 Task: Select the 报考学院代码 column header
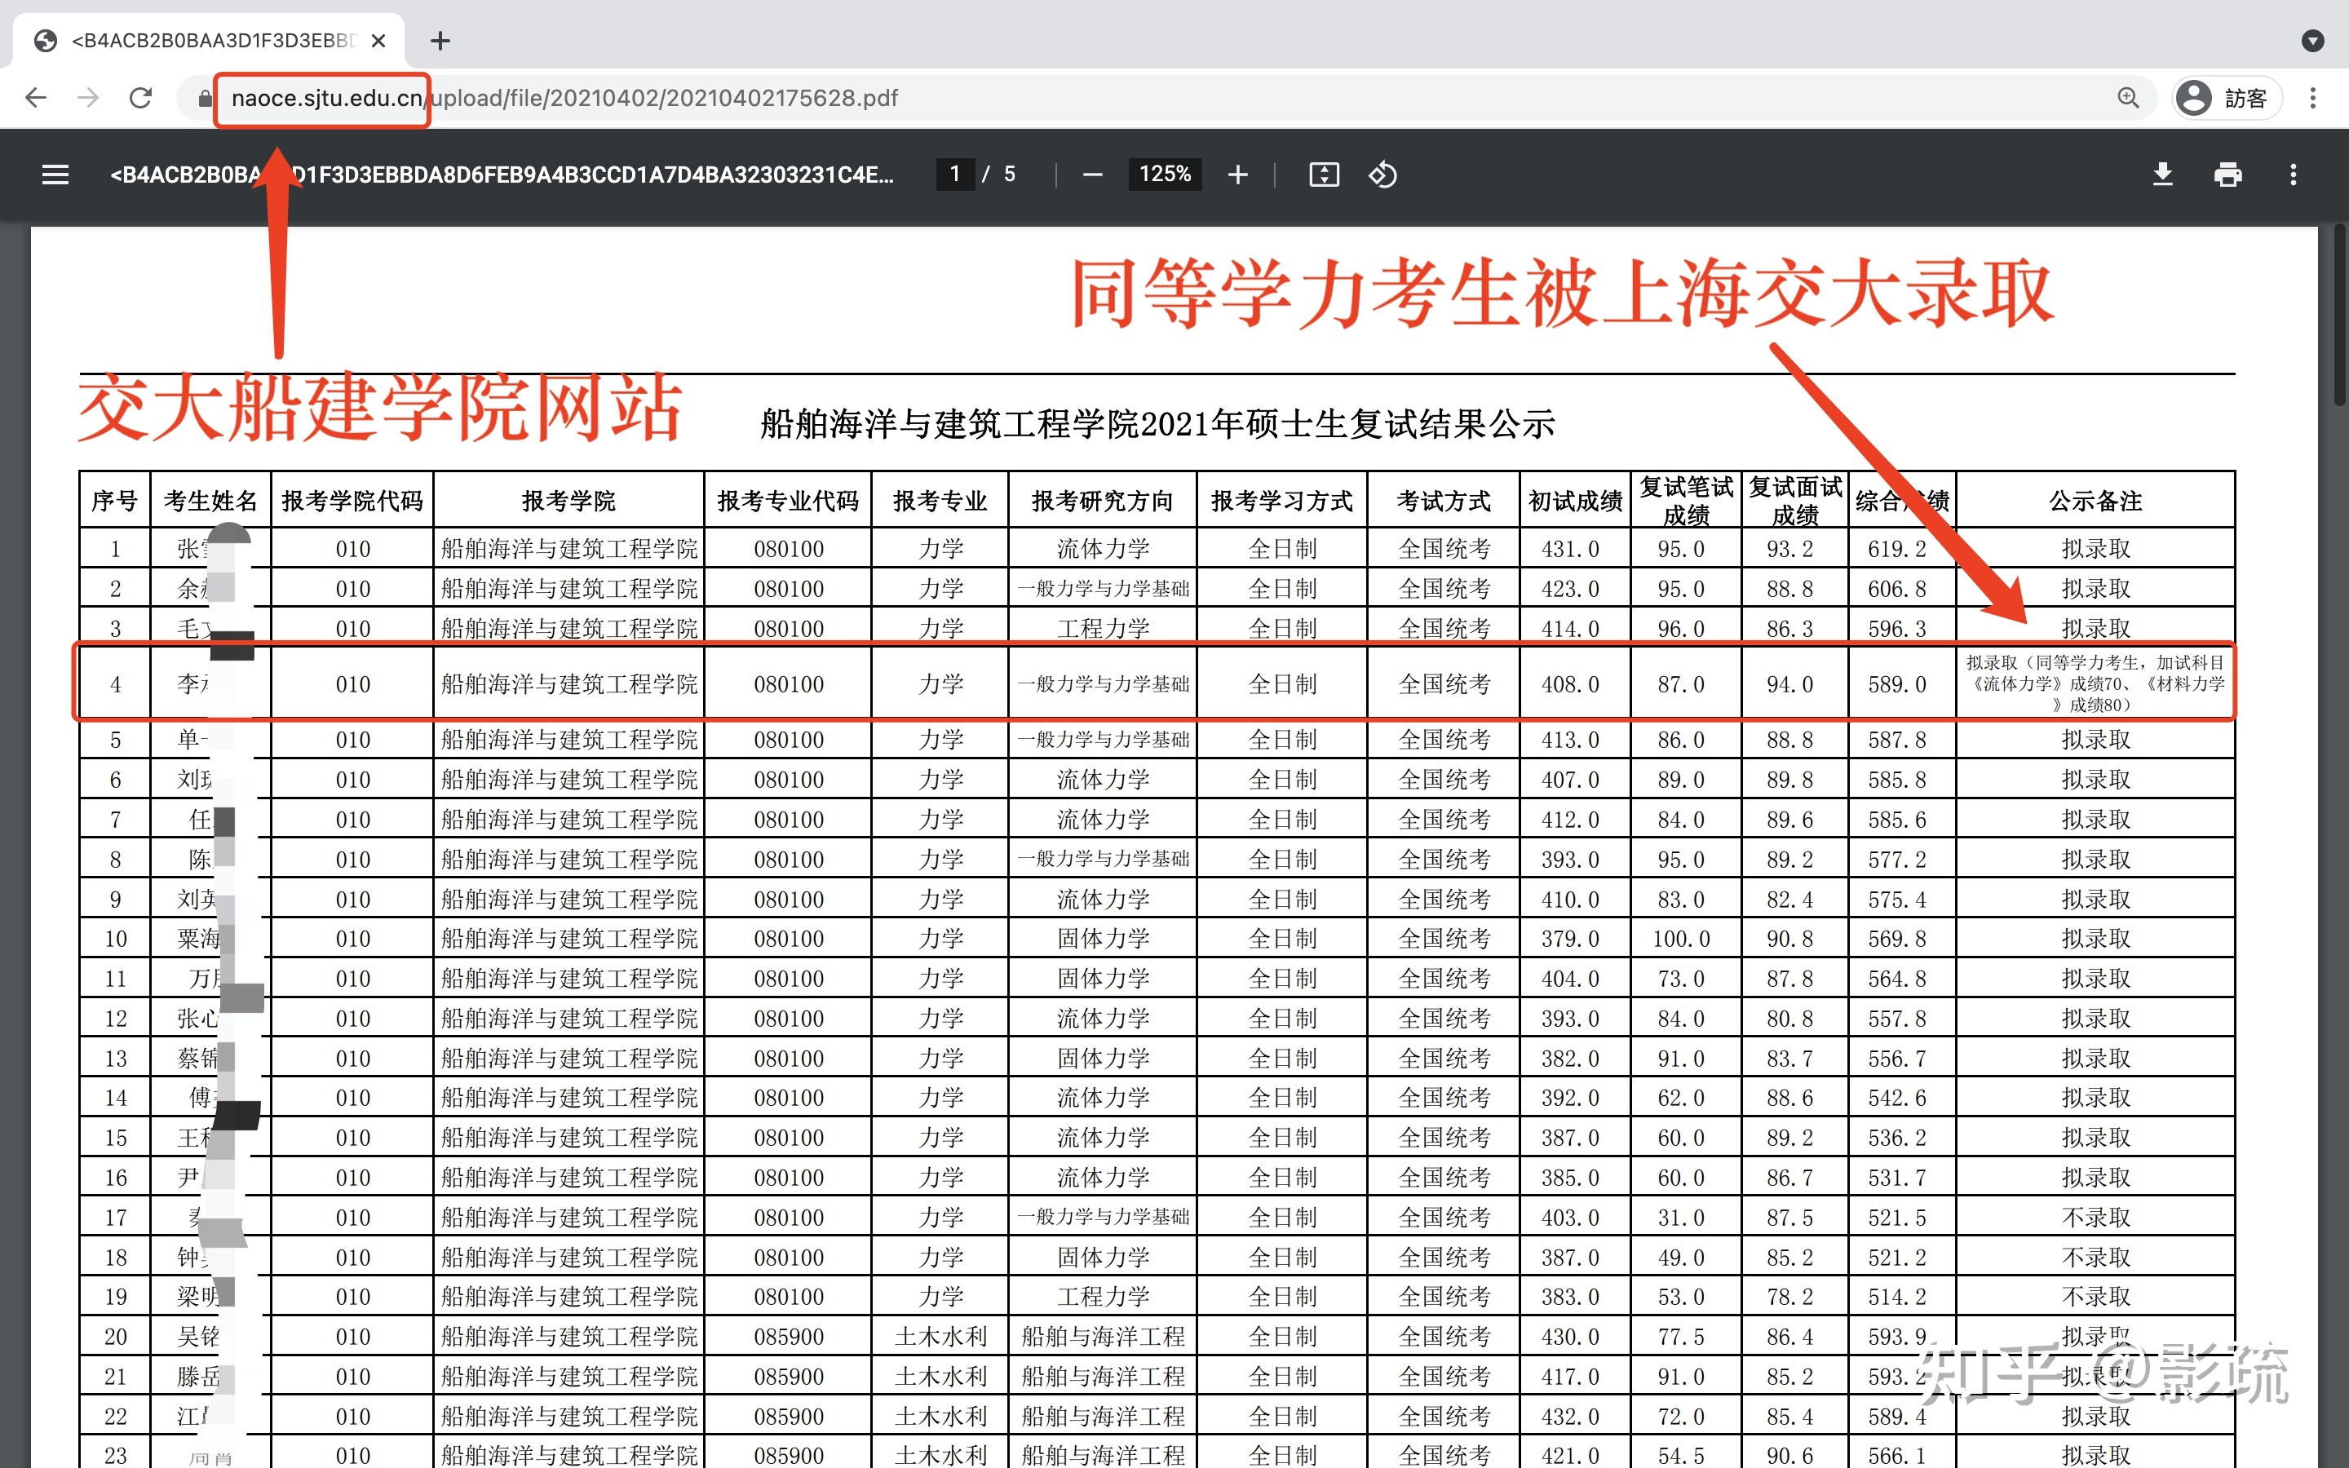352,500
